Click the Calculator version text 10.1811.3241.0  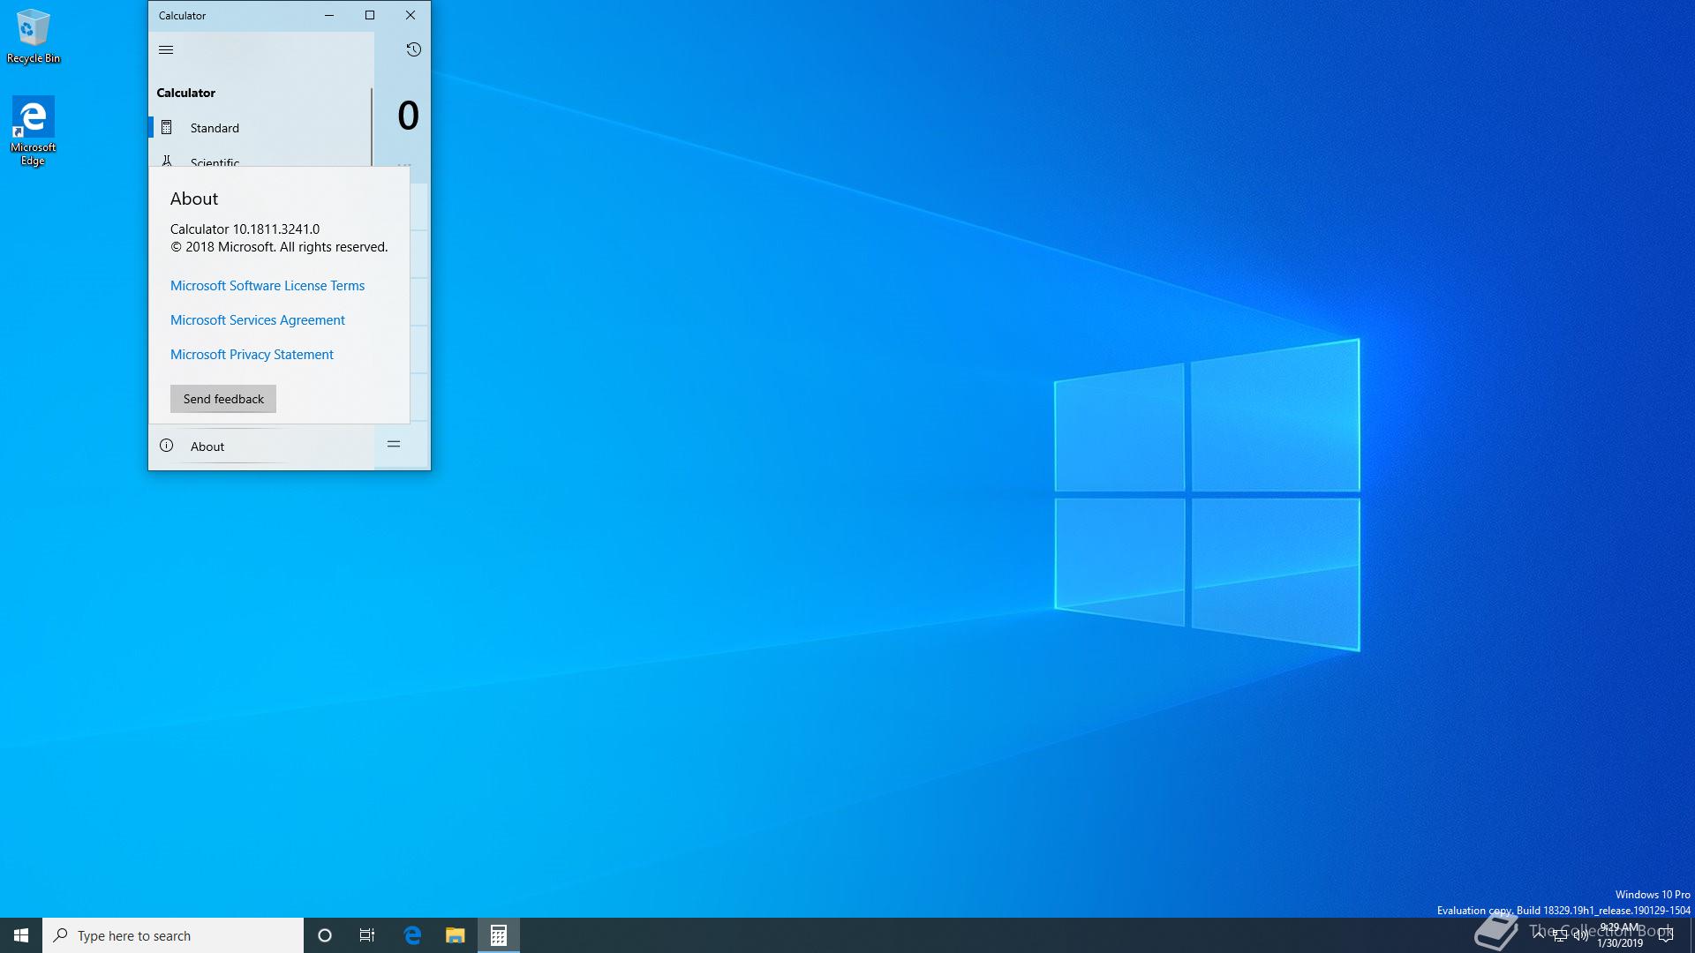tap(276, 229)
